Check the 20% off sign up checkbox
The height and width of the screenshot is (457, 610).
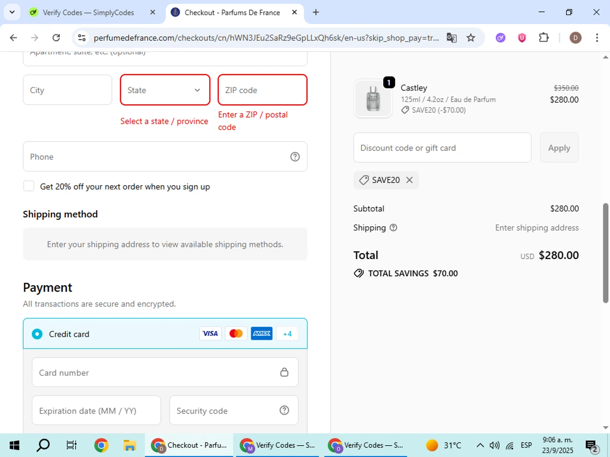click(x=29, y=186)
